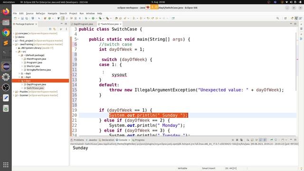
Task: Click 'sysout' text on line 12
Action: 119,75
